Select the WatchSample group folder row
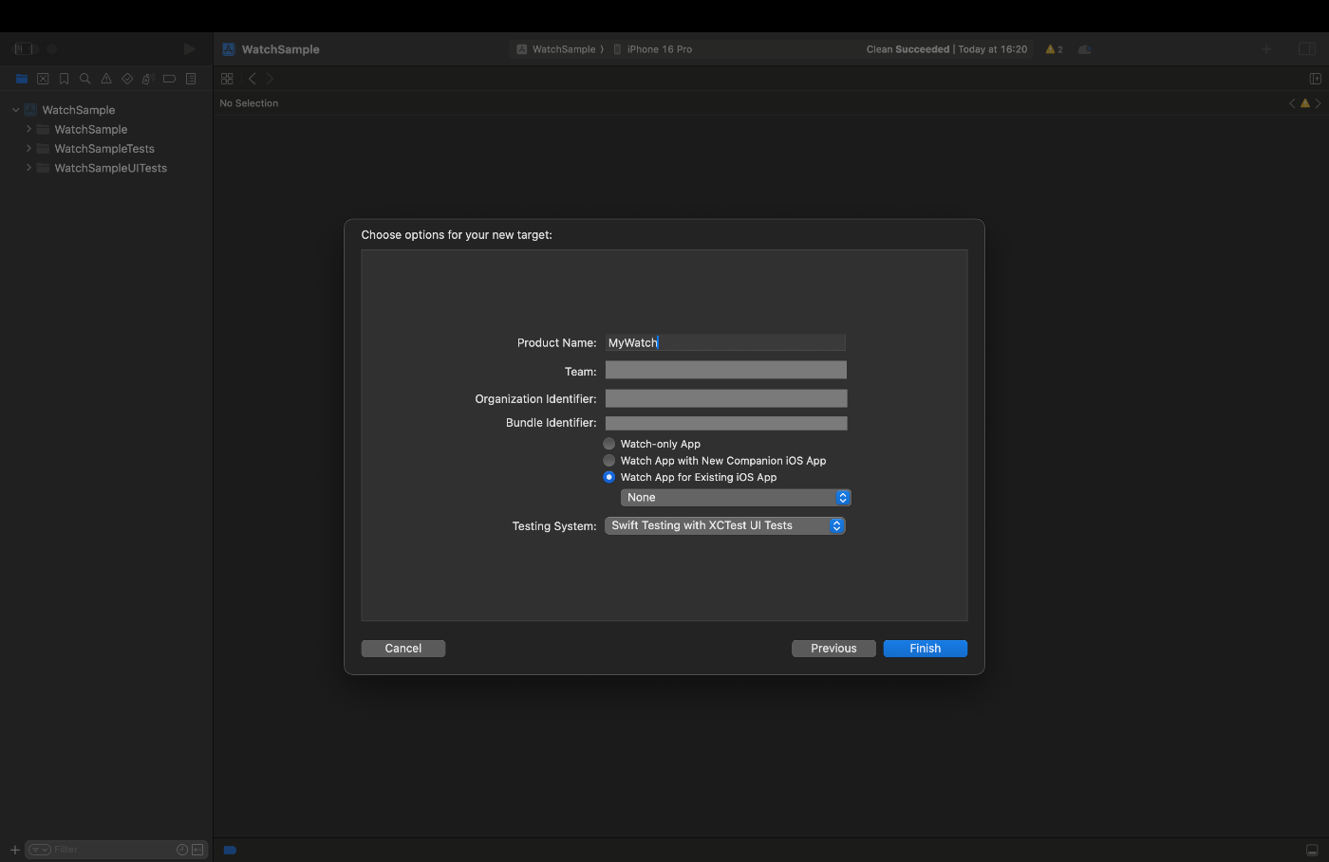The image size is (1329, 862). coord(106,129)
